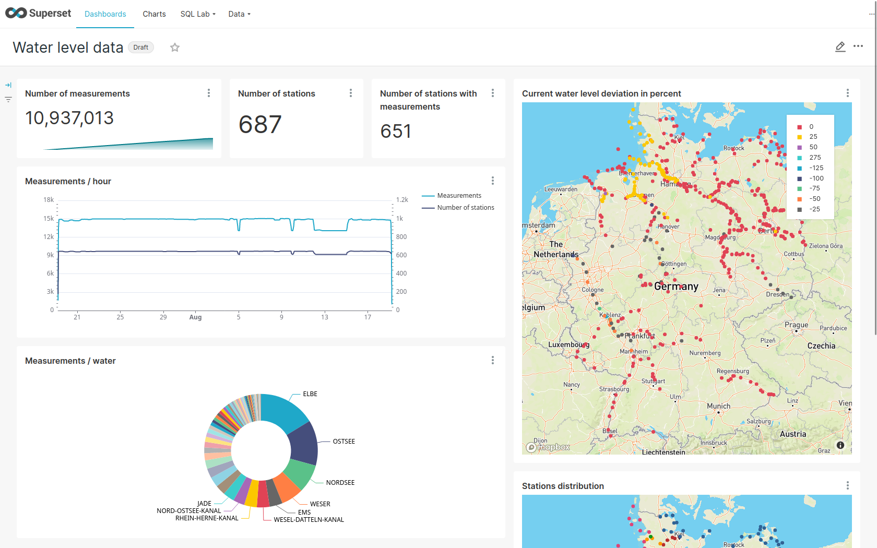Open dashboard actions ellipsis menu
Viewport: 877px width, 548px height.
858,46
